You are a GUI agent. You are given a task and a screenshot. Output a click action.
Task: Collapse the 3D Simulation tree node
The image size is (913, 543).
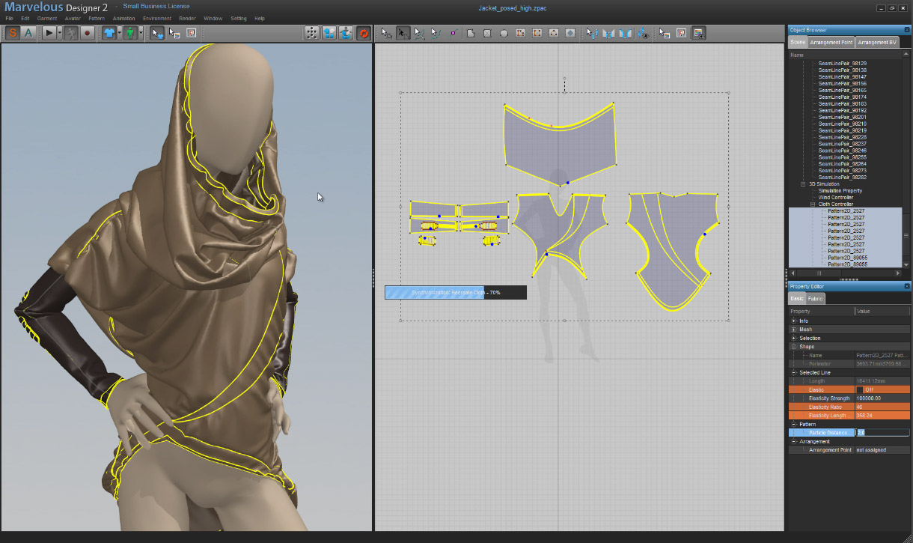[x=803, y=184]
